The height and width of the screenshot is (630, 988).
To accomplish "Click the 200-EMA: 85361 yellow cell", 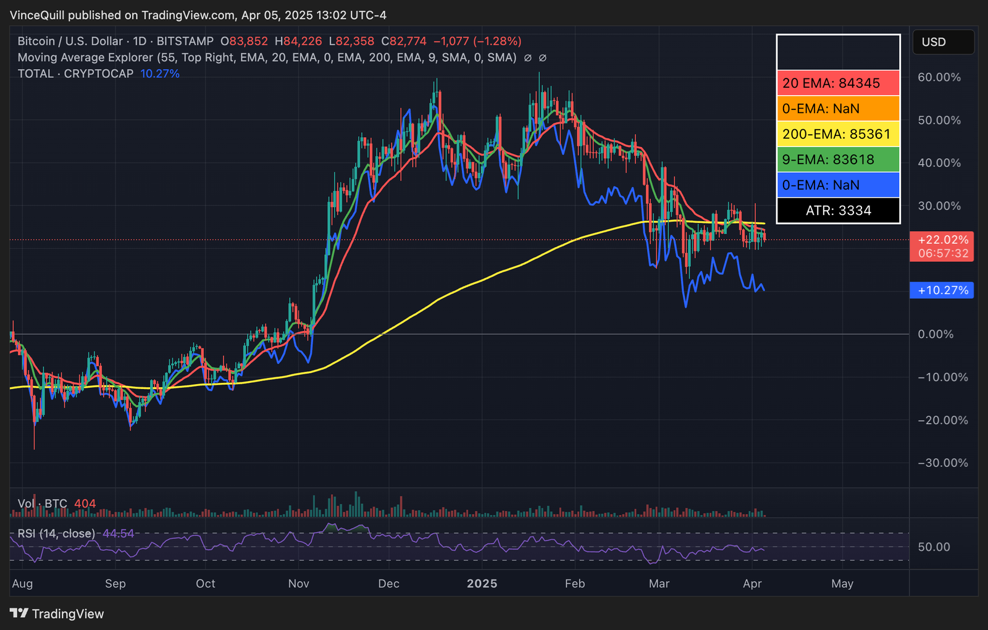I will [838, 134].
